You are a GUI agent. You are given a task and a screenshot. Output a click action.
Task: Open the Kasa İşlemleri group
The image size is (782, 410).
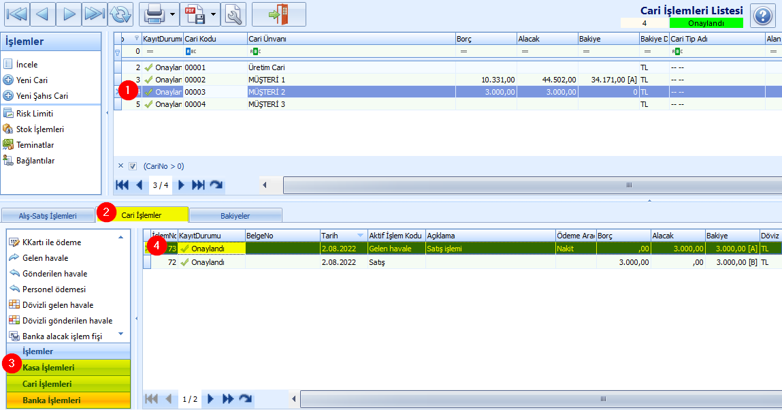[68, 368]
